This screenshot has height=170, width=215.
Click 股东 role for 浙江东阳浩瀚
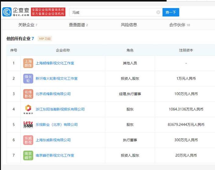pyautogui.click(x=130, y=109)
